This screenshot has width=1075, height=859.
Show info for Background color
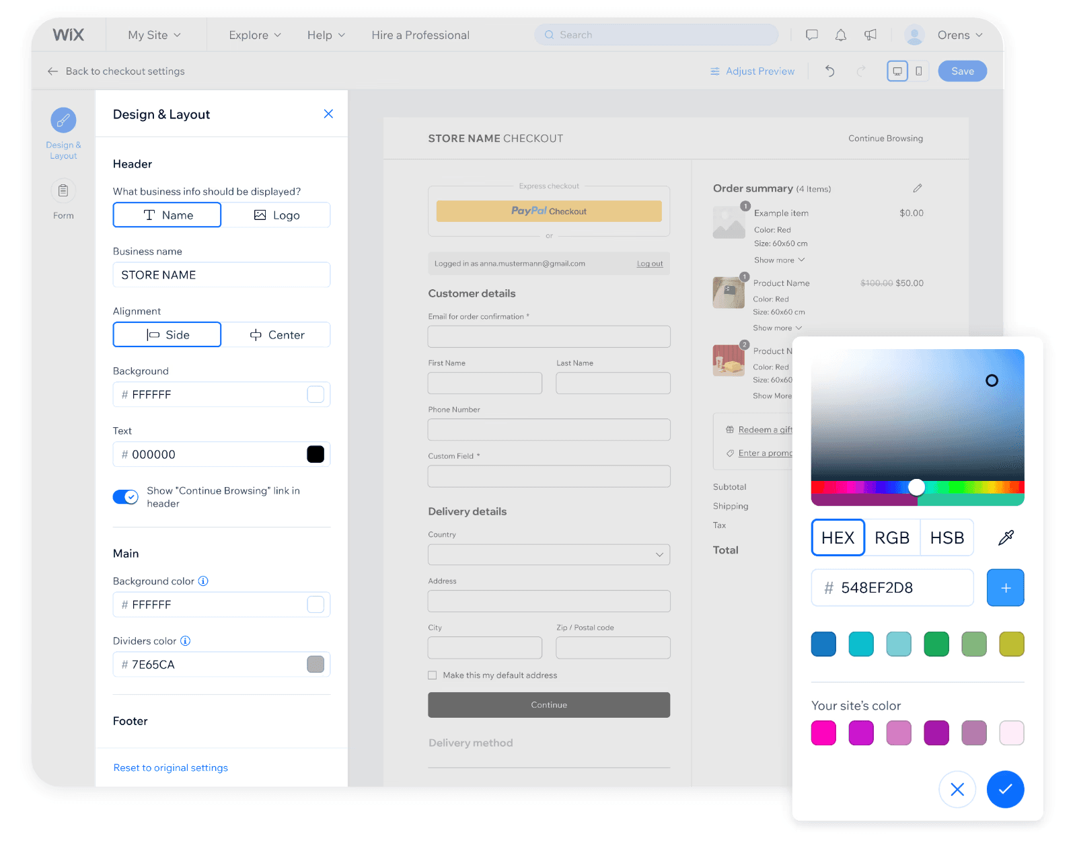tap(203, 581)
